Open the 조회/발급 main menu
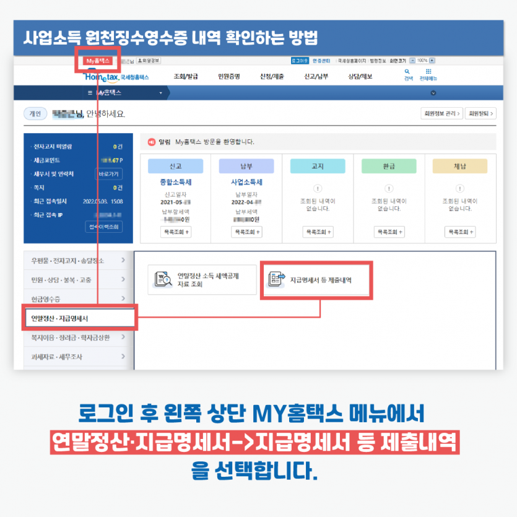 click(186, 77)
